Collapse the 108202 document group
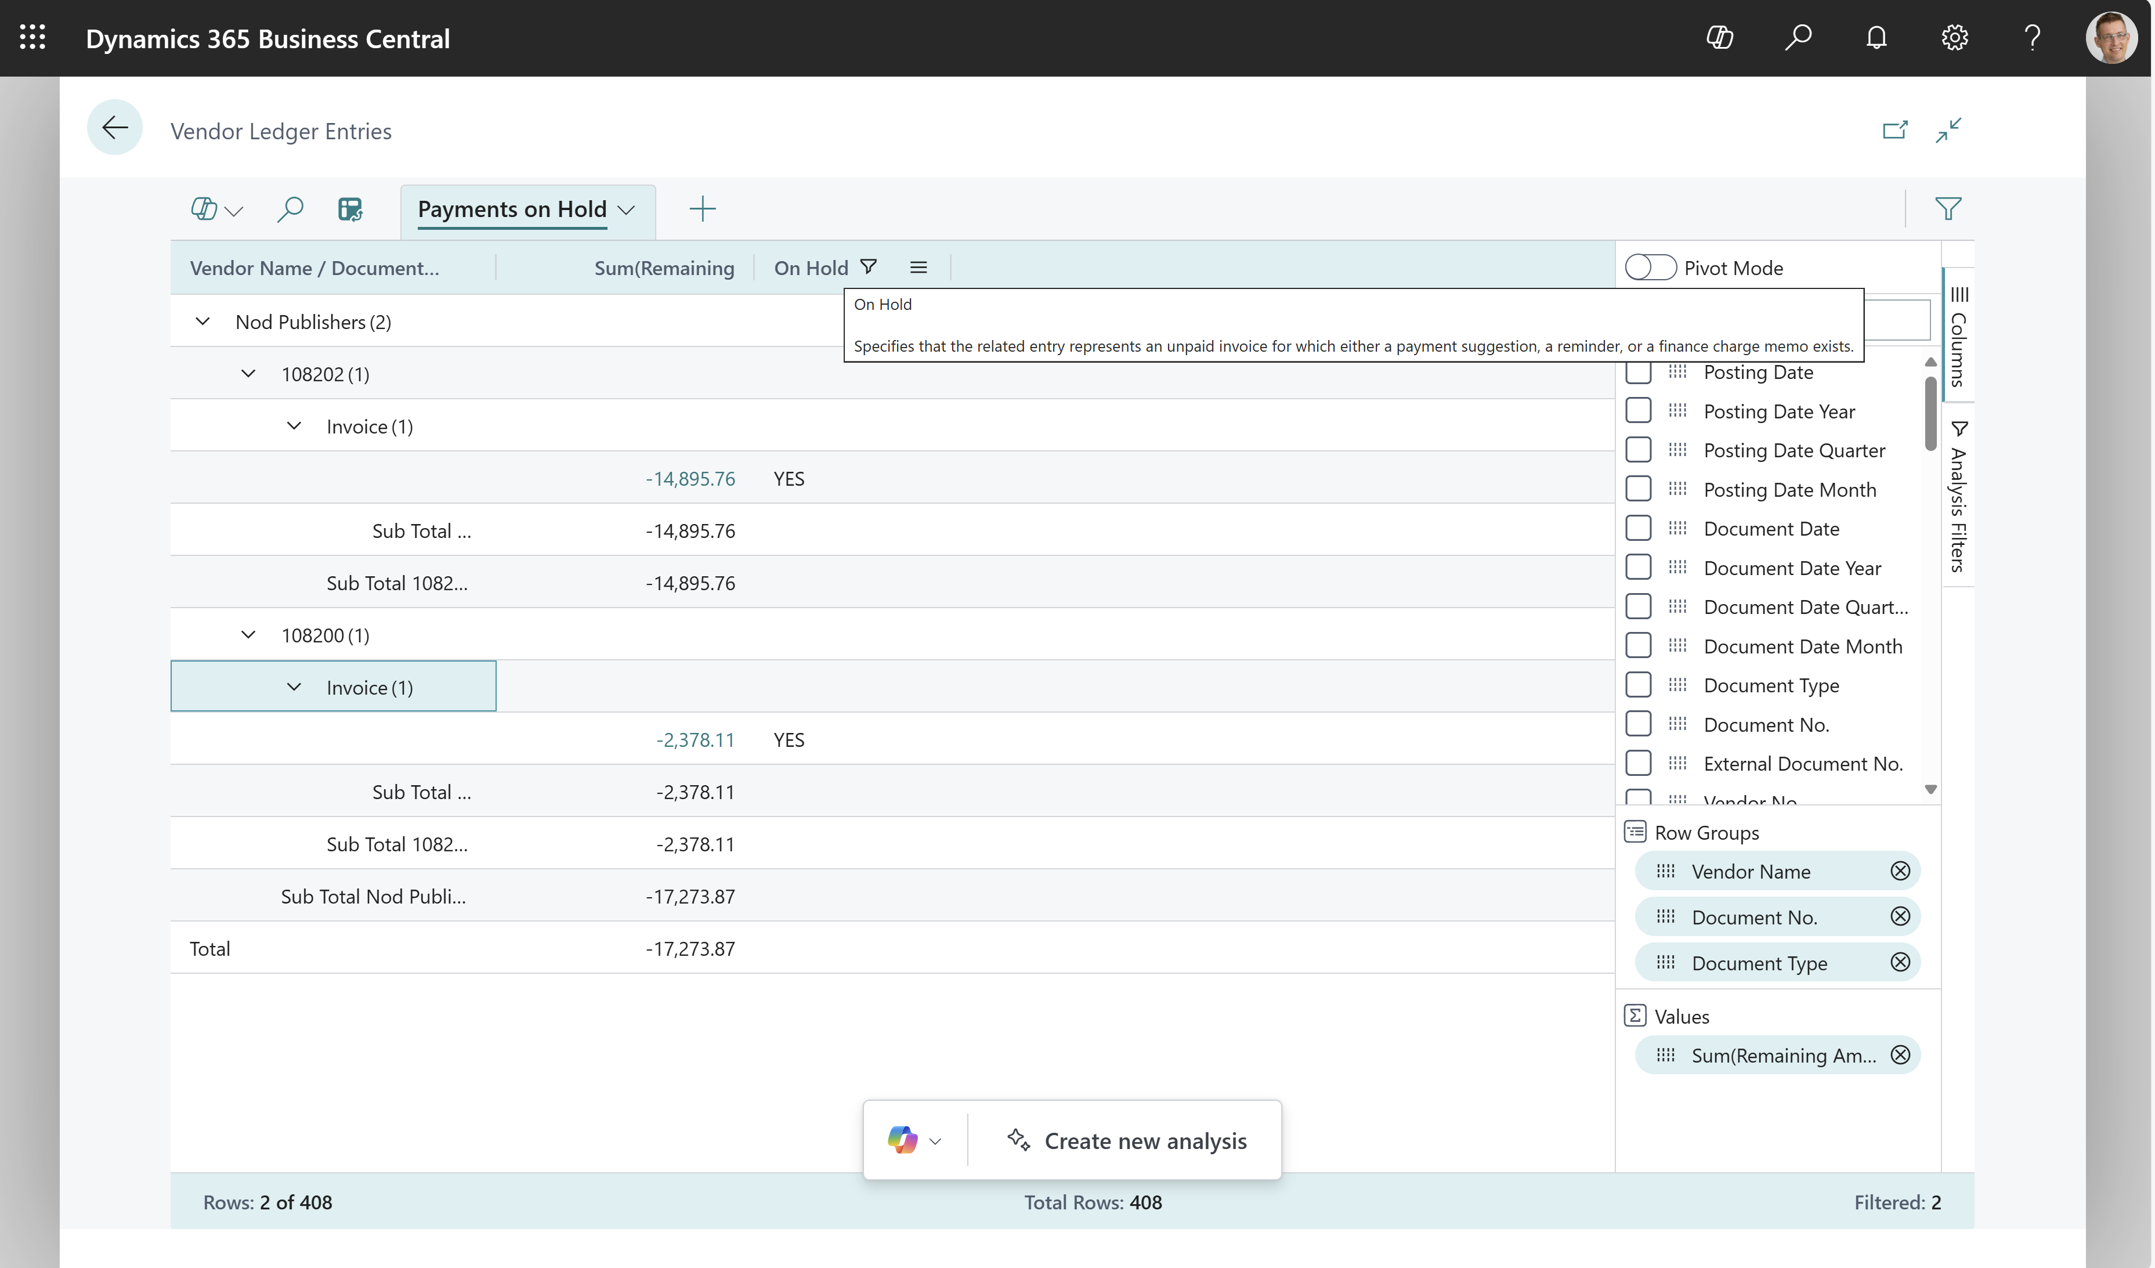This screenshot has width=2155, height=1268. (x=249, y=374)
